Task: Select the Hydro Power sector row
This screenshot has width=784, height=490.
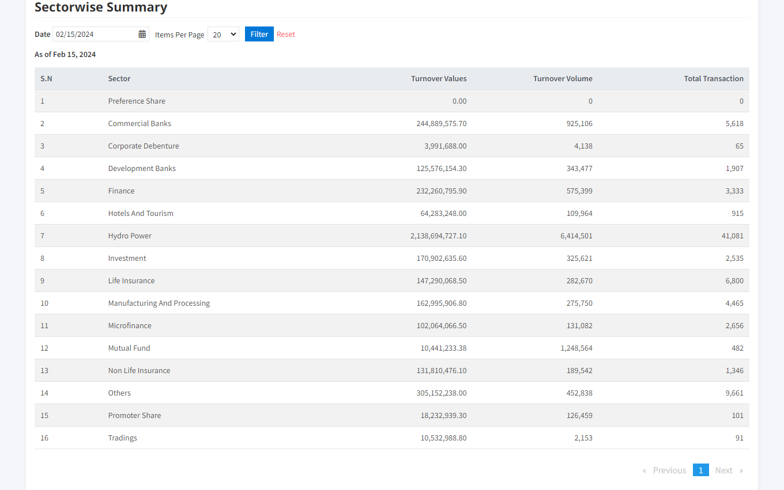Action: (130, 236)
